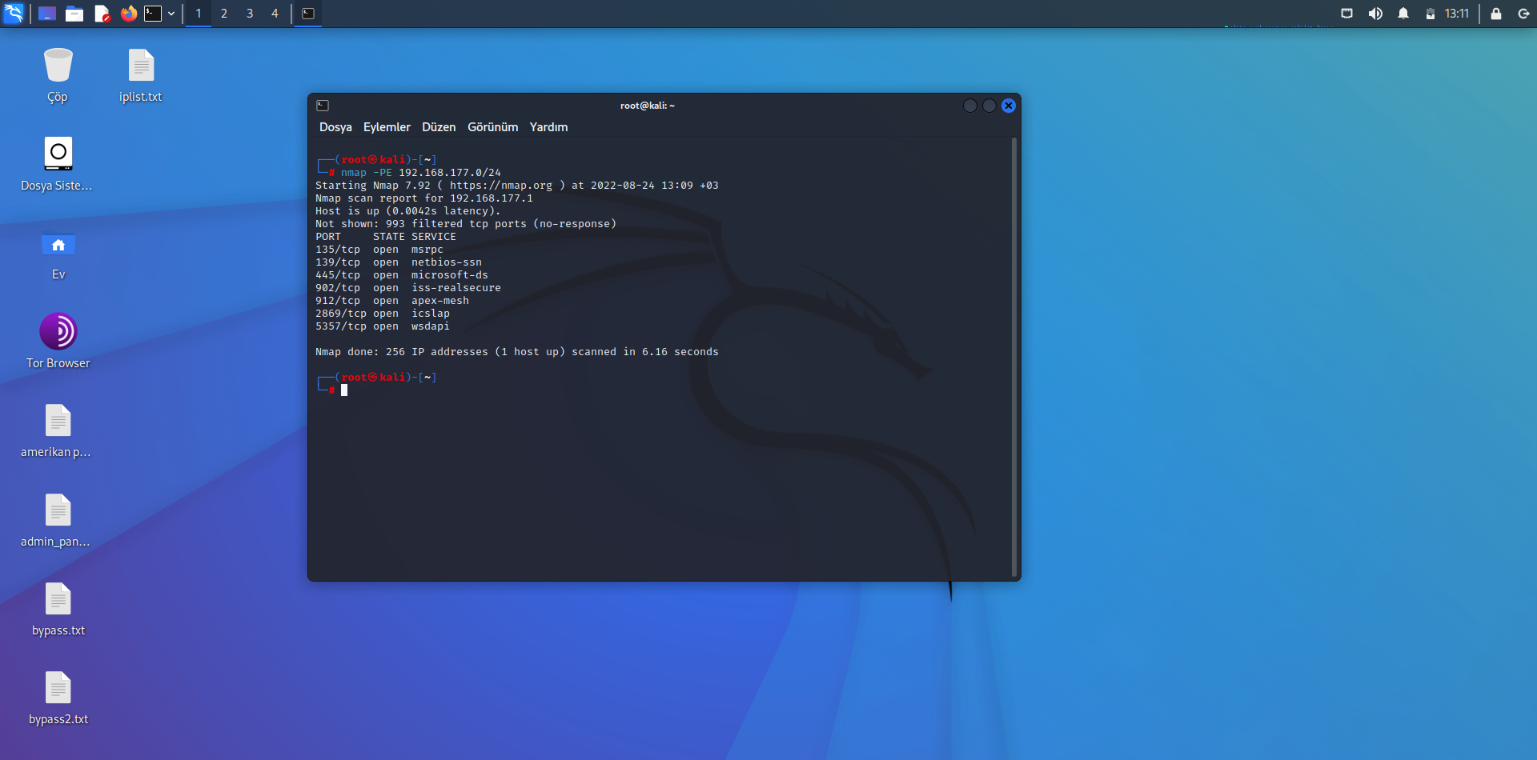
Task: Switch to workspace 1
Action: (x=199, y=14)
